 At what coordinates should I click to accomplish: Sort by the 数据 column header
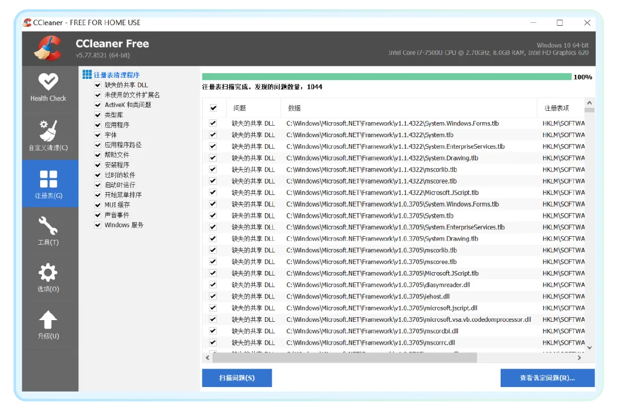[x=409, y=108]
